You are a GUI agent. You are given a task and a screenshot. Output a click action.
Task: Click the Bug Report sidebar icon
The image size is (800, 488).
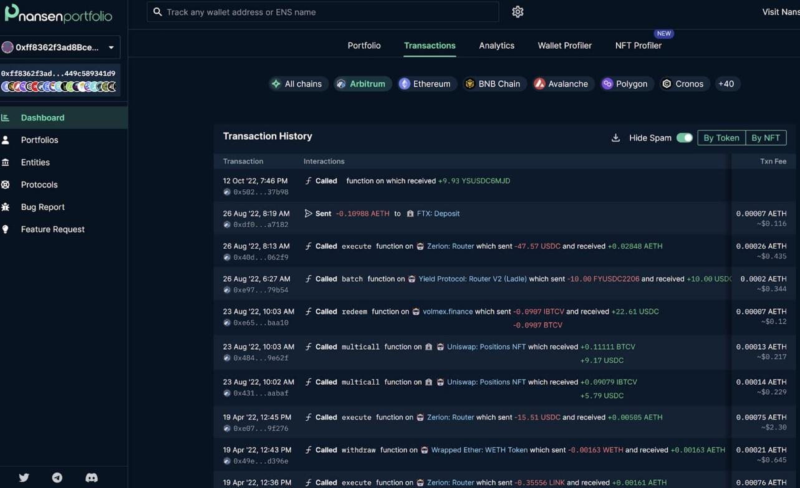pos(6,207)
